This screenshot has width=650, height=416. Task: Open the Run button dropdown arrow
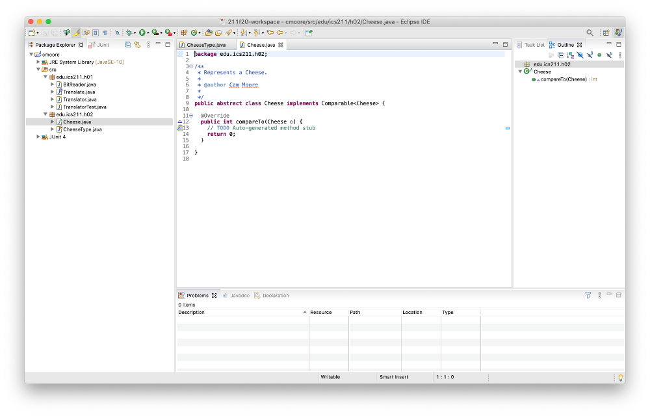coord(148,32)
